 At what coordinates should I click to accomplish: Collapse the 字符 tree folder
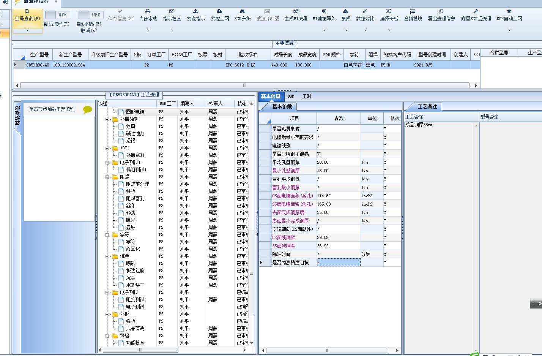[107, 235]
